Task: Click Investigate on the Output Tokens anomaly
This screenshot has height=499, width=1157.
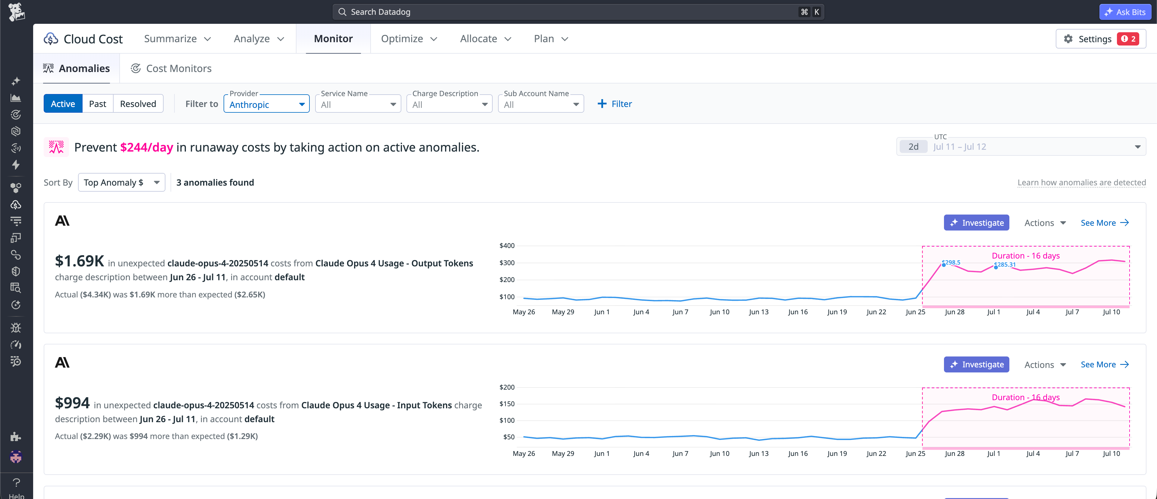Action: [x=977, y=223]
